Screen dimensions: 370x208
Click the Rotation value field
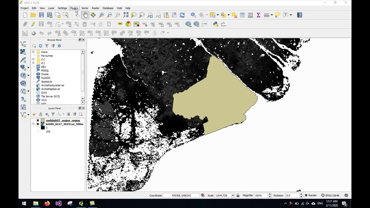[293, 196]
